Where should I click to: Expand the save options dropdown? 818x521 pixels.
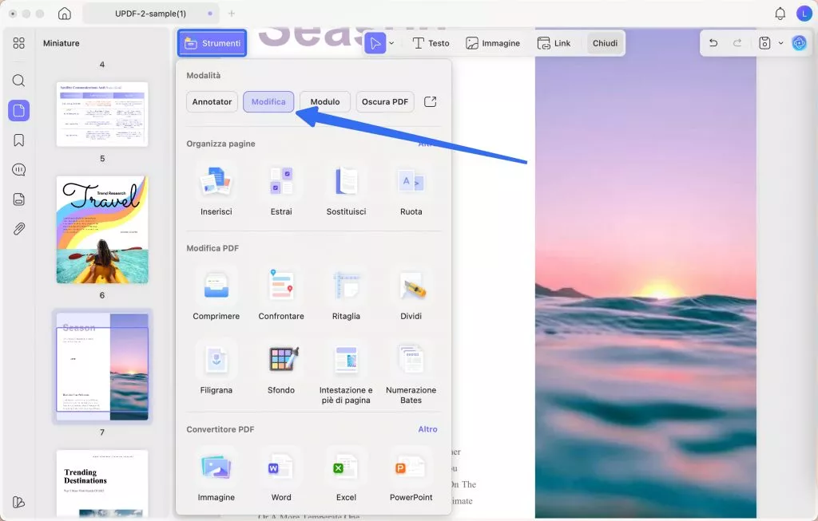tap(781, 43)
